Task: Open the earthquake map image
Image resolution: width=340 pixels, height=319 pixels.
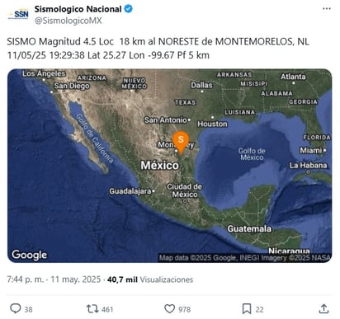Action: pos(170,166)
